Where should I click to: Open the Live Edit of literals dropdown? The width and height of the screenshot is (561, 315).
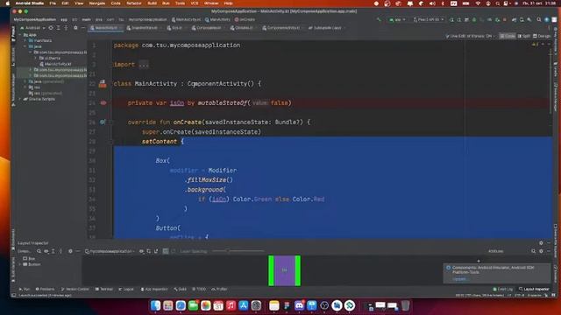pos(470,36)
